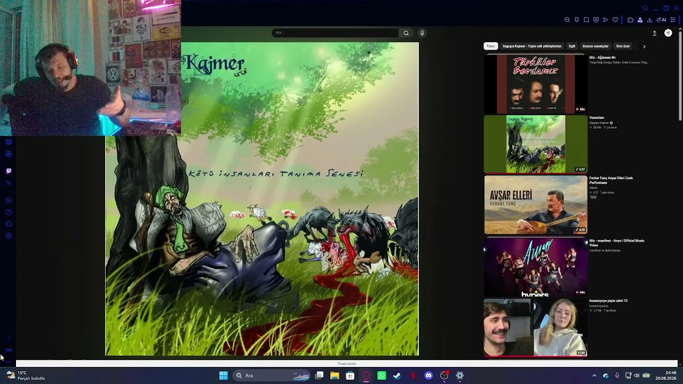Click the YouTube search magnifier button
This screenshot has height=384, width=683.
[x=406, y=33]
